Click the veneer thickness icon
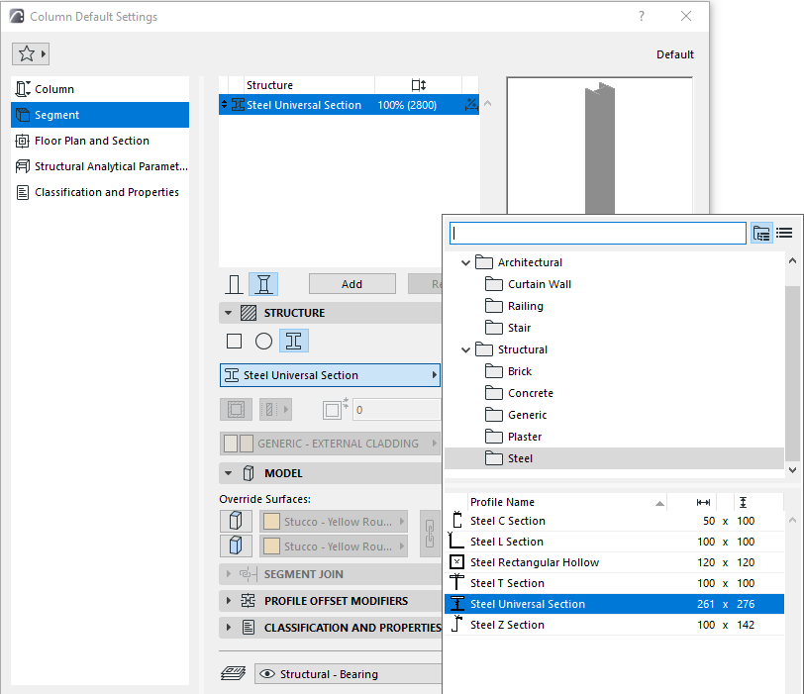This screenshot has width=804, height=694. tap(336, 410)
